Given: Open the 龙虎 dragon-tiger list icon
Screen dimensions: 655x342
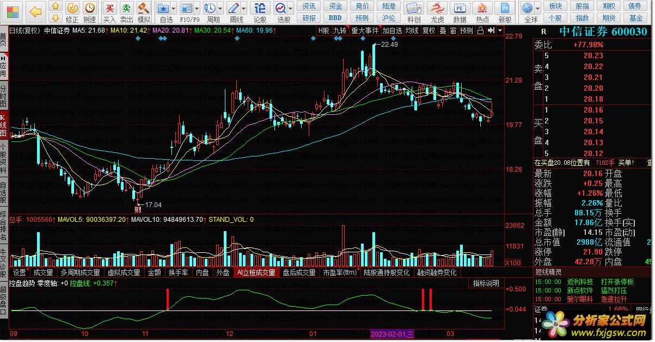Looking at the screenshot, I should tap(437, 8).
